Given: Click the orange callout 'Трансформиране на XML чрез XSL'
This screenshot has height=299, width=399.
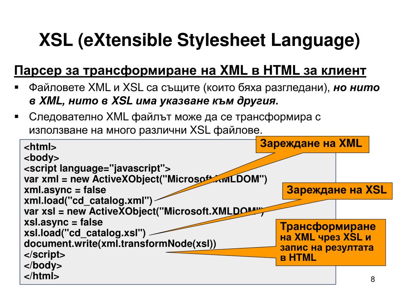Looking at the screenshot, I should click(x=331, y=242).
